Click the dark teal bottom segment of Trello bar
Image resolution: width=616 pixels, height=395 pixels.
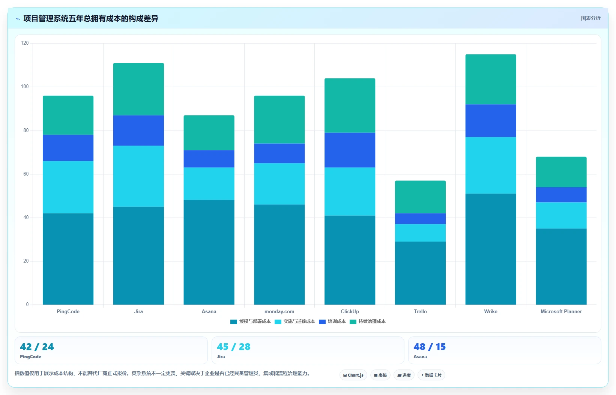[420, 273]
